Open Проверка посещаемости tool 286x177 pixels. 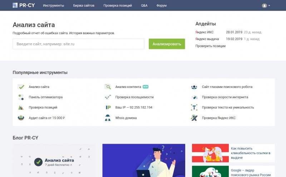pyautogui.click(x=134, y=97)
